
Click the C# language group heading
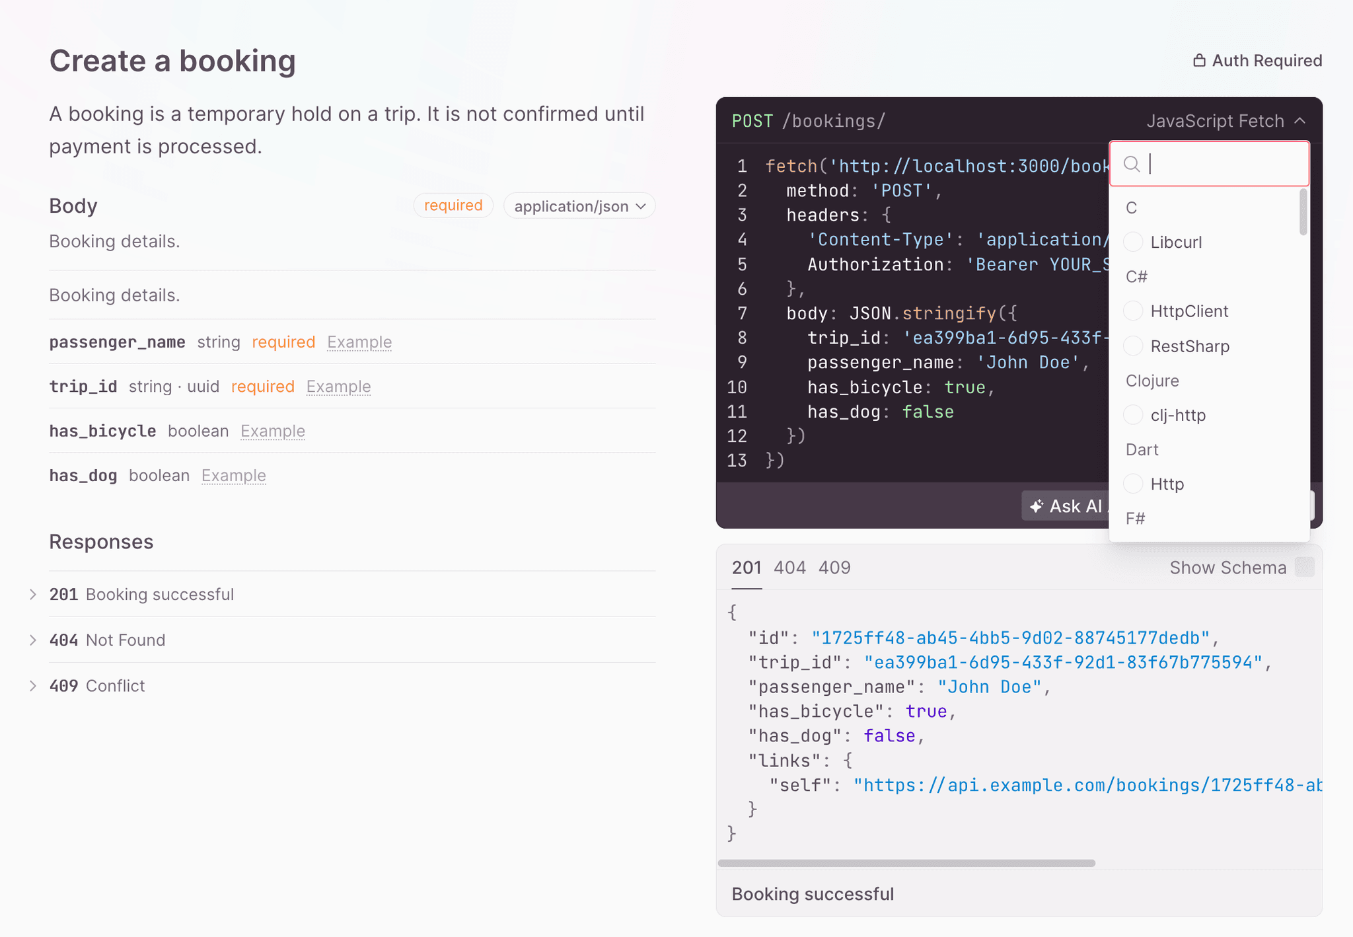pos(1136,276)
